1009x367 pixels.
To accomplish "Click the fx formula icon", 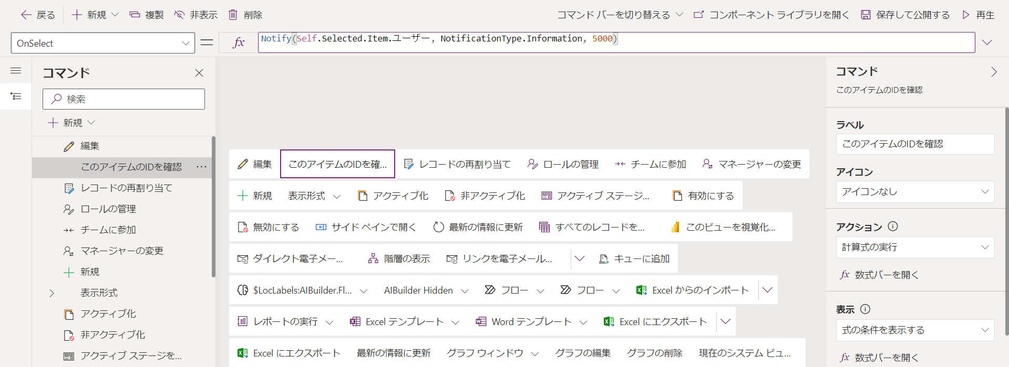I will click(x=239, y=42).
